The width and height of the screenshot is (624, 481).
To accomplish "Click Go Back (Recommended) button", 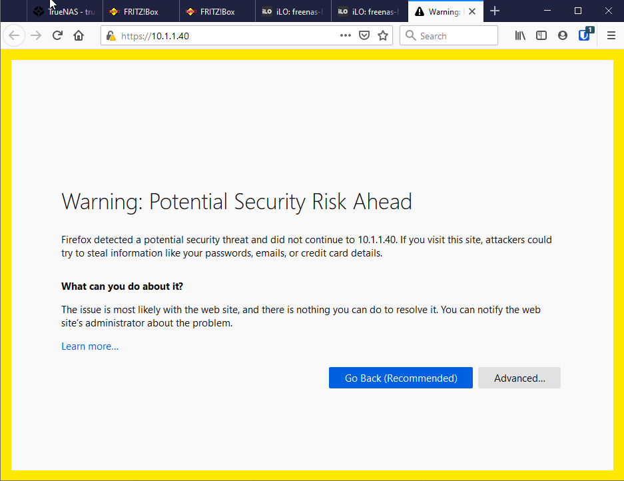I will click(x=401, y=378).
